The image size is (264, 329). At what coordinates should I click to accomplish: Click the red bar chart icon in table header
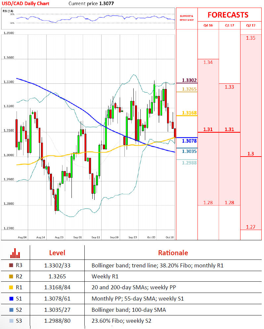[x=15, y=253]
